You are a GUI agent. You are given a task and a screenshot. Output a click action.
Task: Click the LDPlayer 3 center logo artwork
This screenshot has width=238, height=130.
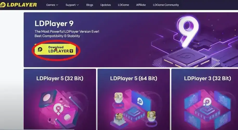[x=207, y=102]
